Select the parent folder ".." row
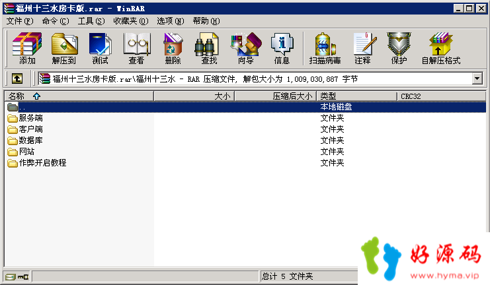 [245, 107]
